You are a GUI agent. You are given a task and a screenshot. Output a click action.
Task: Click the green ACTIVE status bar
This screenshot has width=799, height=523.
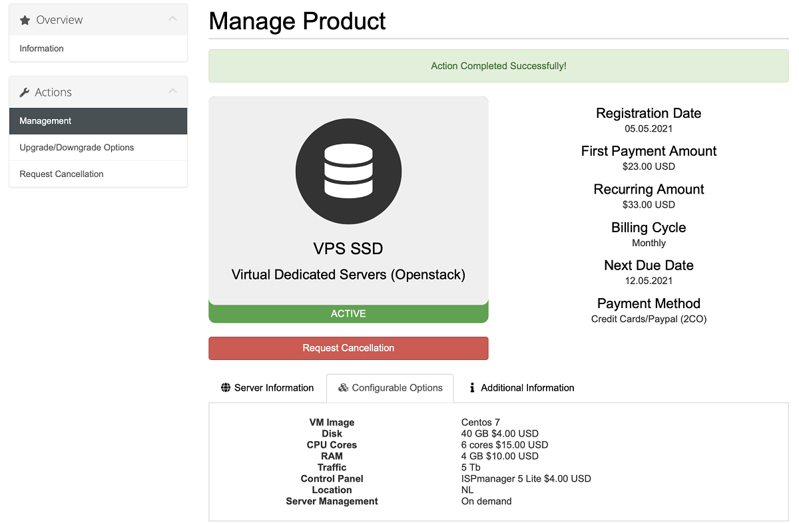click(348, 314)
